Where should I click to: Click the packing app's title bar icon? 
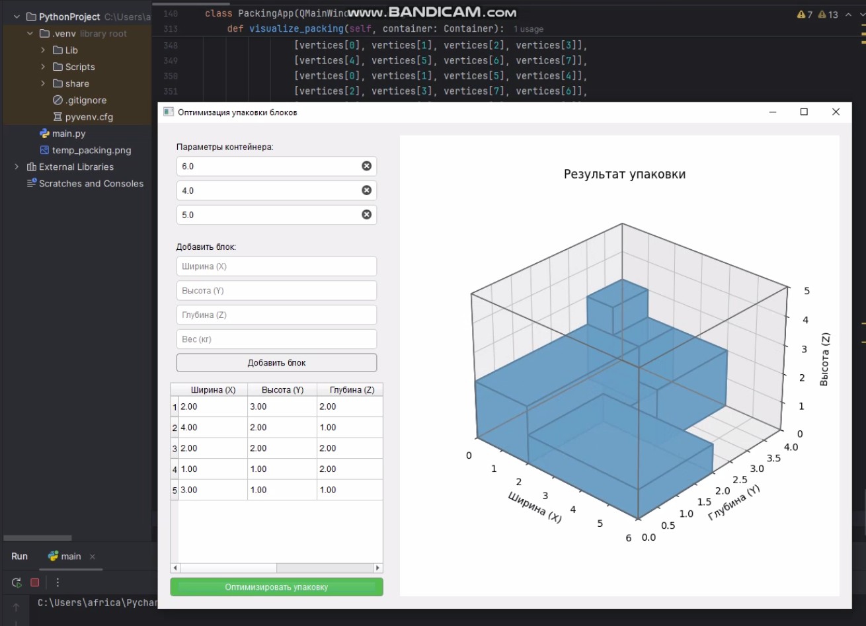(169, 112)
